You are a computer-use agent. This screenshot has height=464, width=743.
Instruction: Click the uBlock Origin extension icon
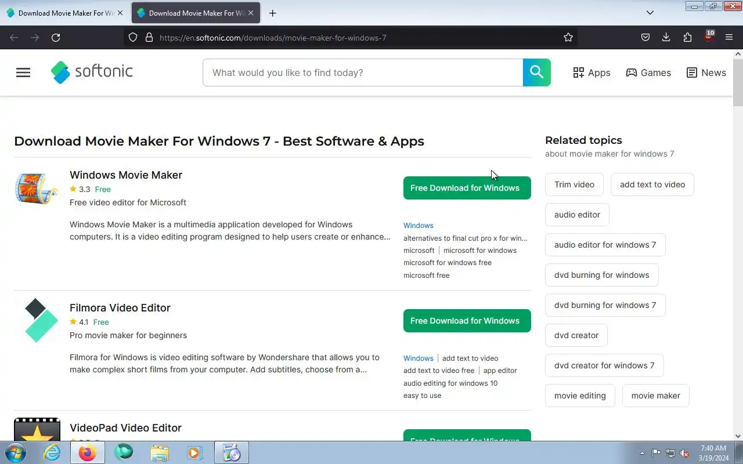[708, 37]
